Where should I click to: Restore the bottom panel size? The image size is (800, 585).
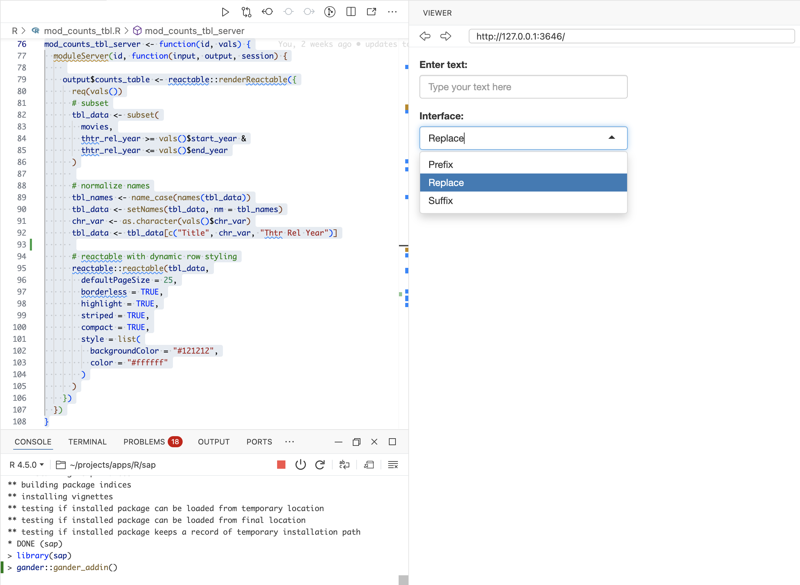tap(356, 442)
